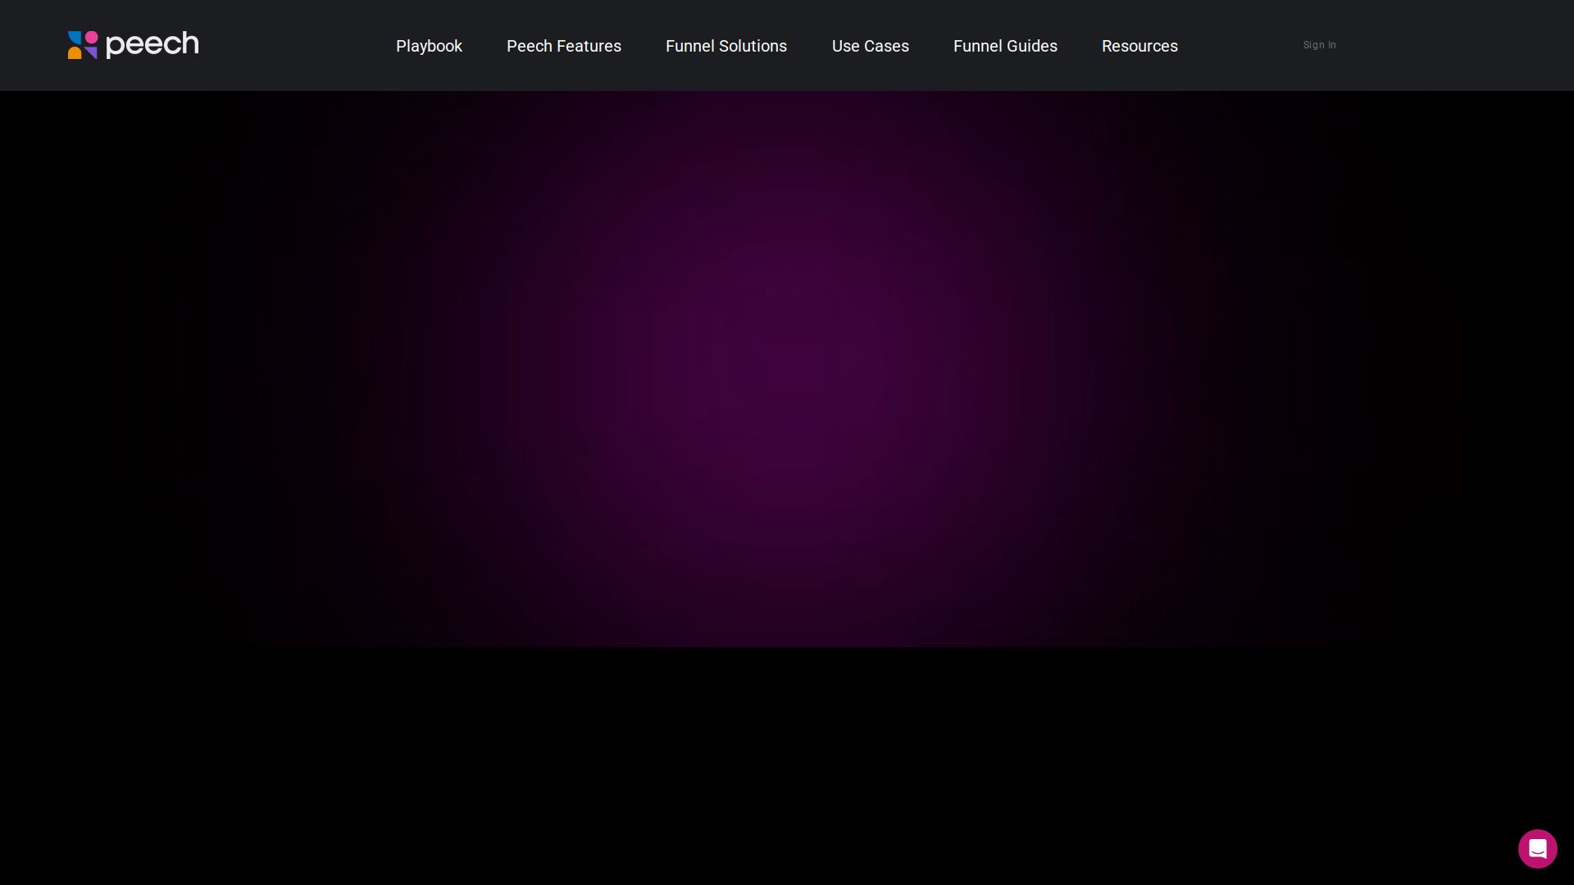
Task: Click the Sign In link
Action: tap(1319, 45)
